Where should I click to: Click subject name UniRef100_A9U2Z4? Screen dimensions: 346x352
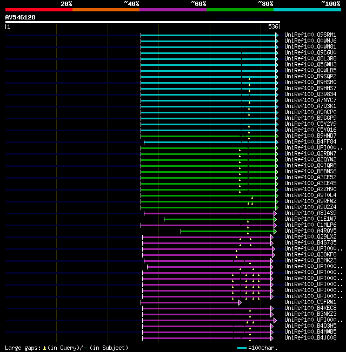point(310,207)
